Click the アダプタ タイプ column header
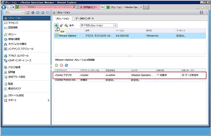211x136 pixels. [67, 70]
